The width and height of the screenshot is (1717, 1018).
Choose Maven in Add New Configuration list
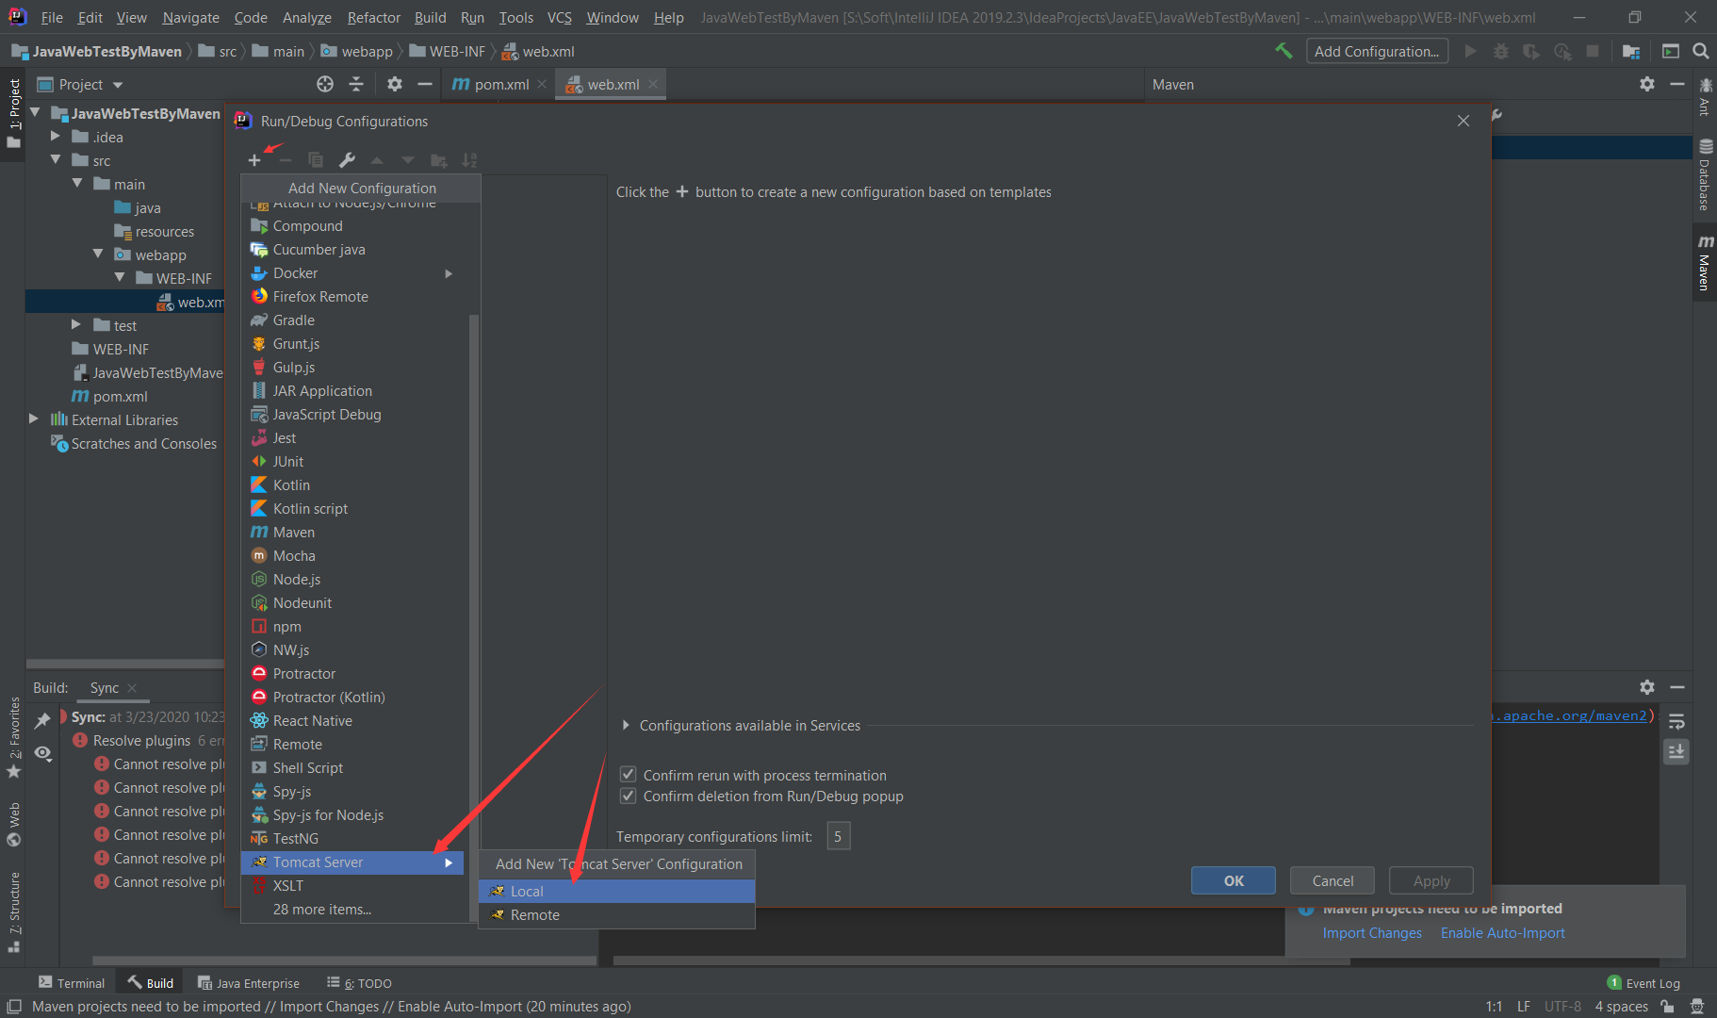tap(354, 532)
